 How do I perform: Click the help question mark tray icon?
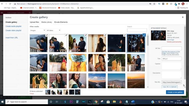(153, 102)
